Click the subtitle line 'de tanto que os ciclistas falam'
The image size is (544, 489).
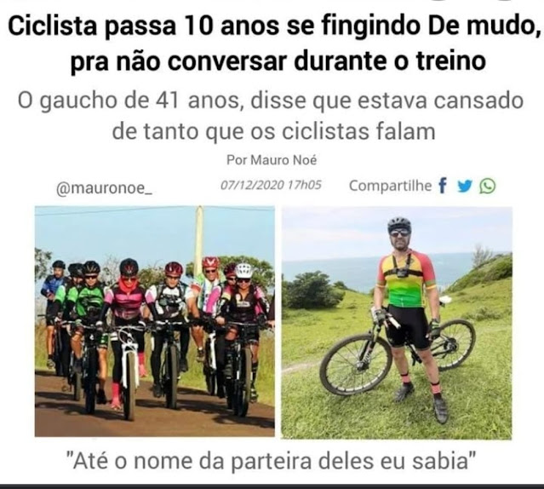(x=273, y=131)
